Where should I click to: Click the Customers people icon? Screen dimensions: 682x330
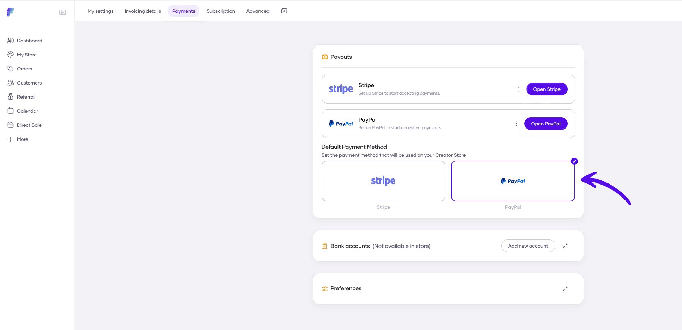[x=11, y=83]
